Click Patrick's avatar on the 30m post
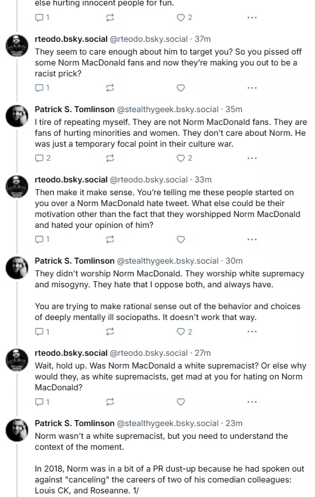Screen dimensions: 315x497 [x=17, y=267]
